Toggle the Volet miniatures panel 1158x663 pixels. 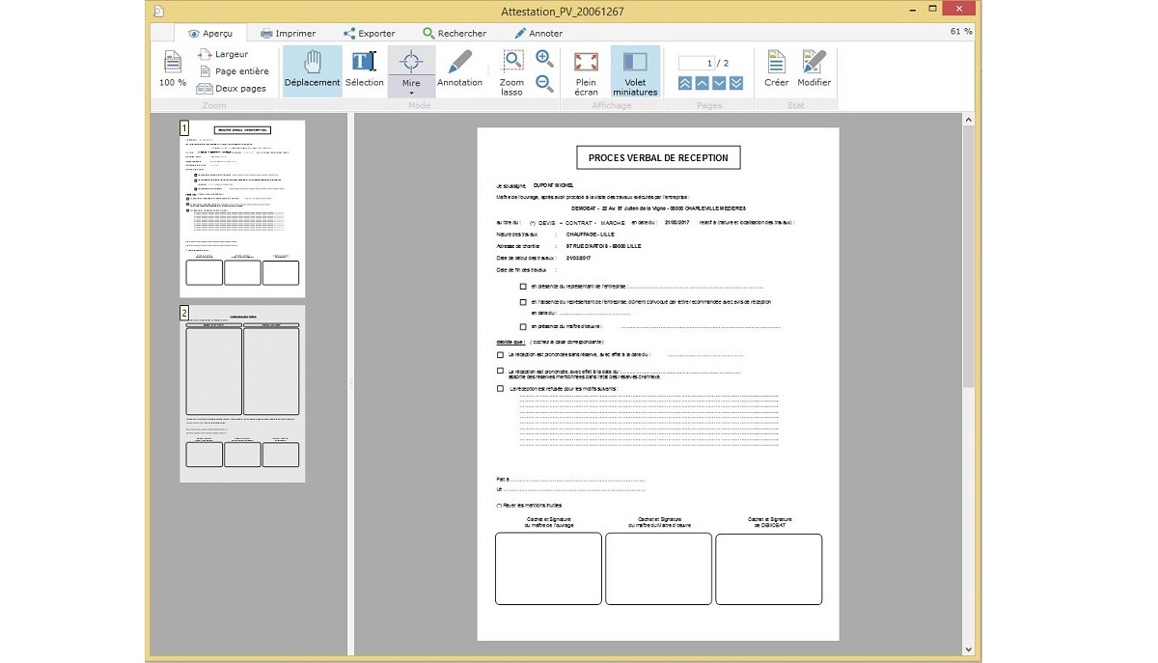pyautogui.click(x=635, y=72)
